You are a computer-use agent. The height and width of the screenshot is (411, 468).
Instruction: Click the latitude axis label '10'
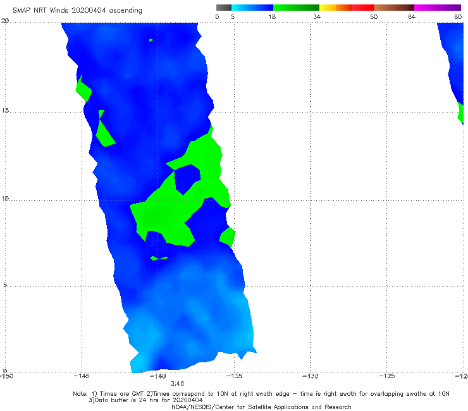click(5, 198)
